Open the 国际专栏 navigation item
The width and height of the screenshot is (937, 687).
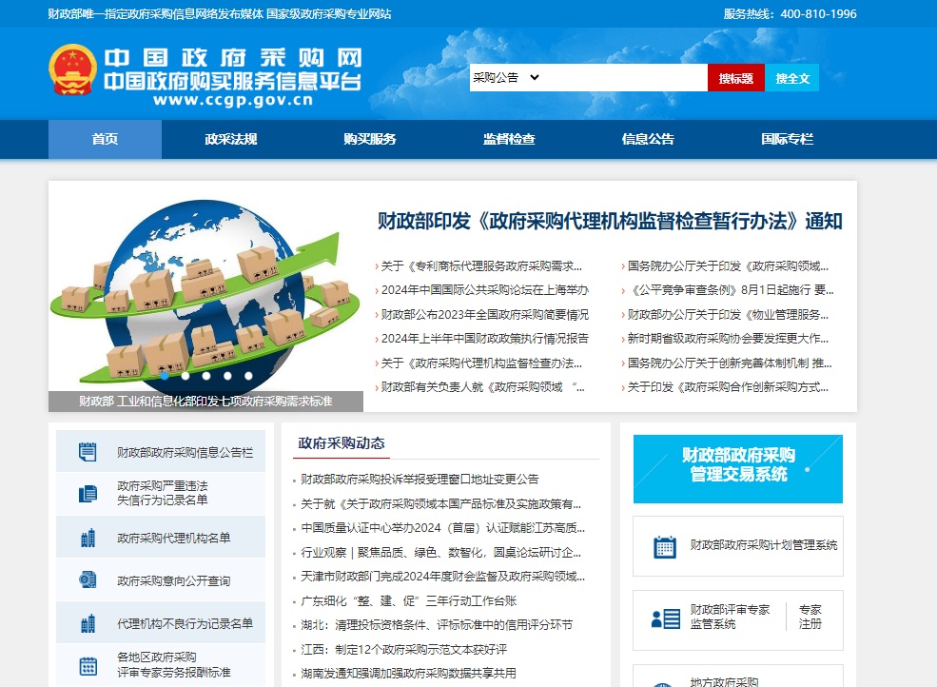pos(787,139)
